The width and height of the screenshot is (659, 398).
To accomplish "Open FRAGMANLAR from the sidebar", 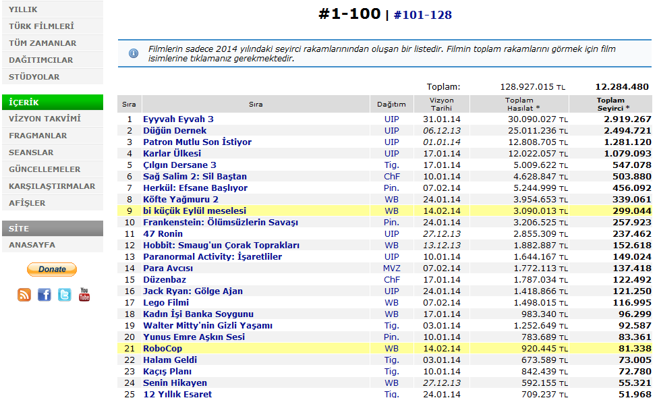I will click(x=38, y=136).
